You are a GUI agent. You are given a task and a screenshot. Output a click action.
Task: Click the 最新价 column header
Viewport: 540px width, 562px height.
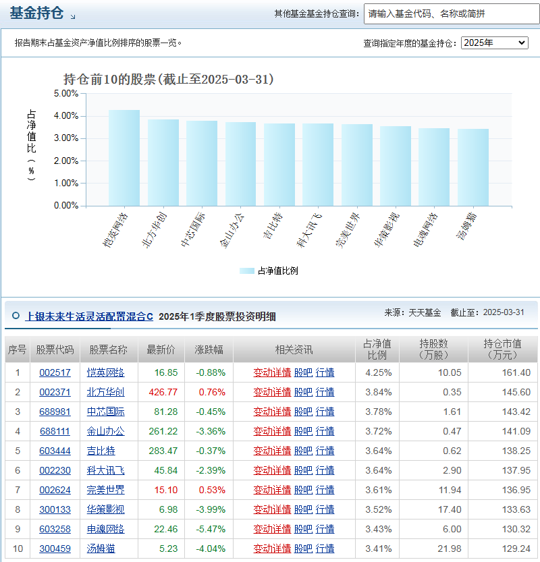[x=161, y=349]
